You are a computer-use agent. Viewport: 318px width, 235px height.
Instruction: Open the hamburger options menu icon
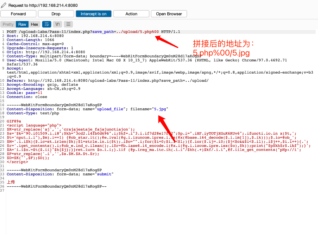pyautogui.click(x=68, y=24)
